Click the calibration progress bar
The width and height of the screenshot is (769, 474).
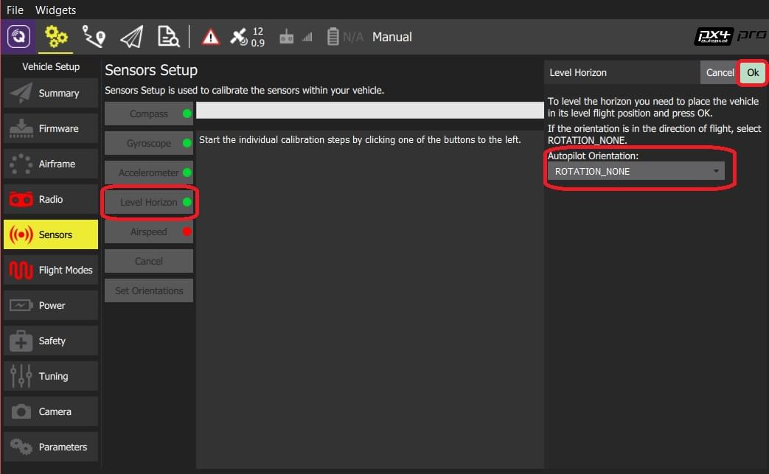click(369, 111)
